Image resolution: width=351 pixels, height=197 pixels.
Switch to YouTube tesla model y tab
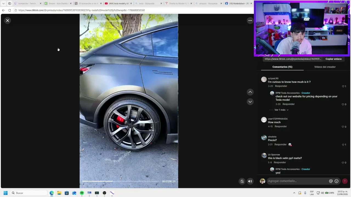point(117,4)
